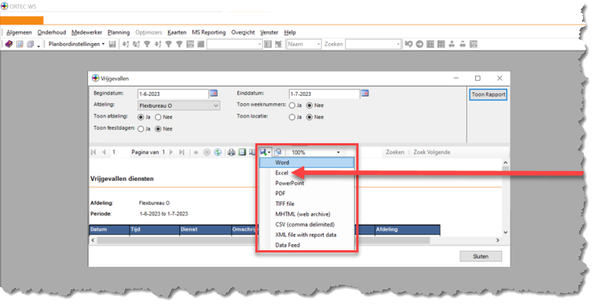The height and width of the screenshot is (306, 598).
Task: Open the Naam dropdown in toolbar
Action: point(319,44)
